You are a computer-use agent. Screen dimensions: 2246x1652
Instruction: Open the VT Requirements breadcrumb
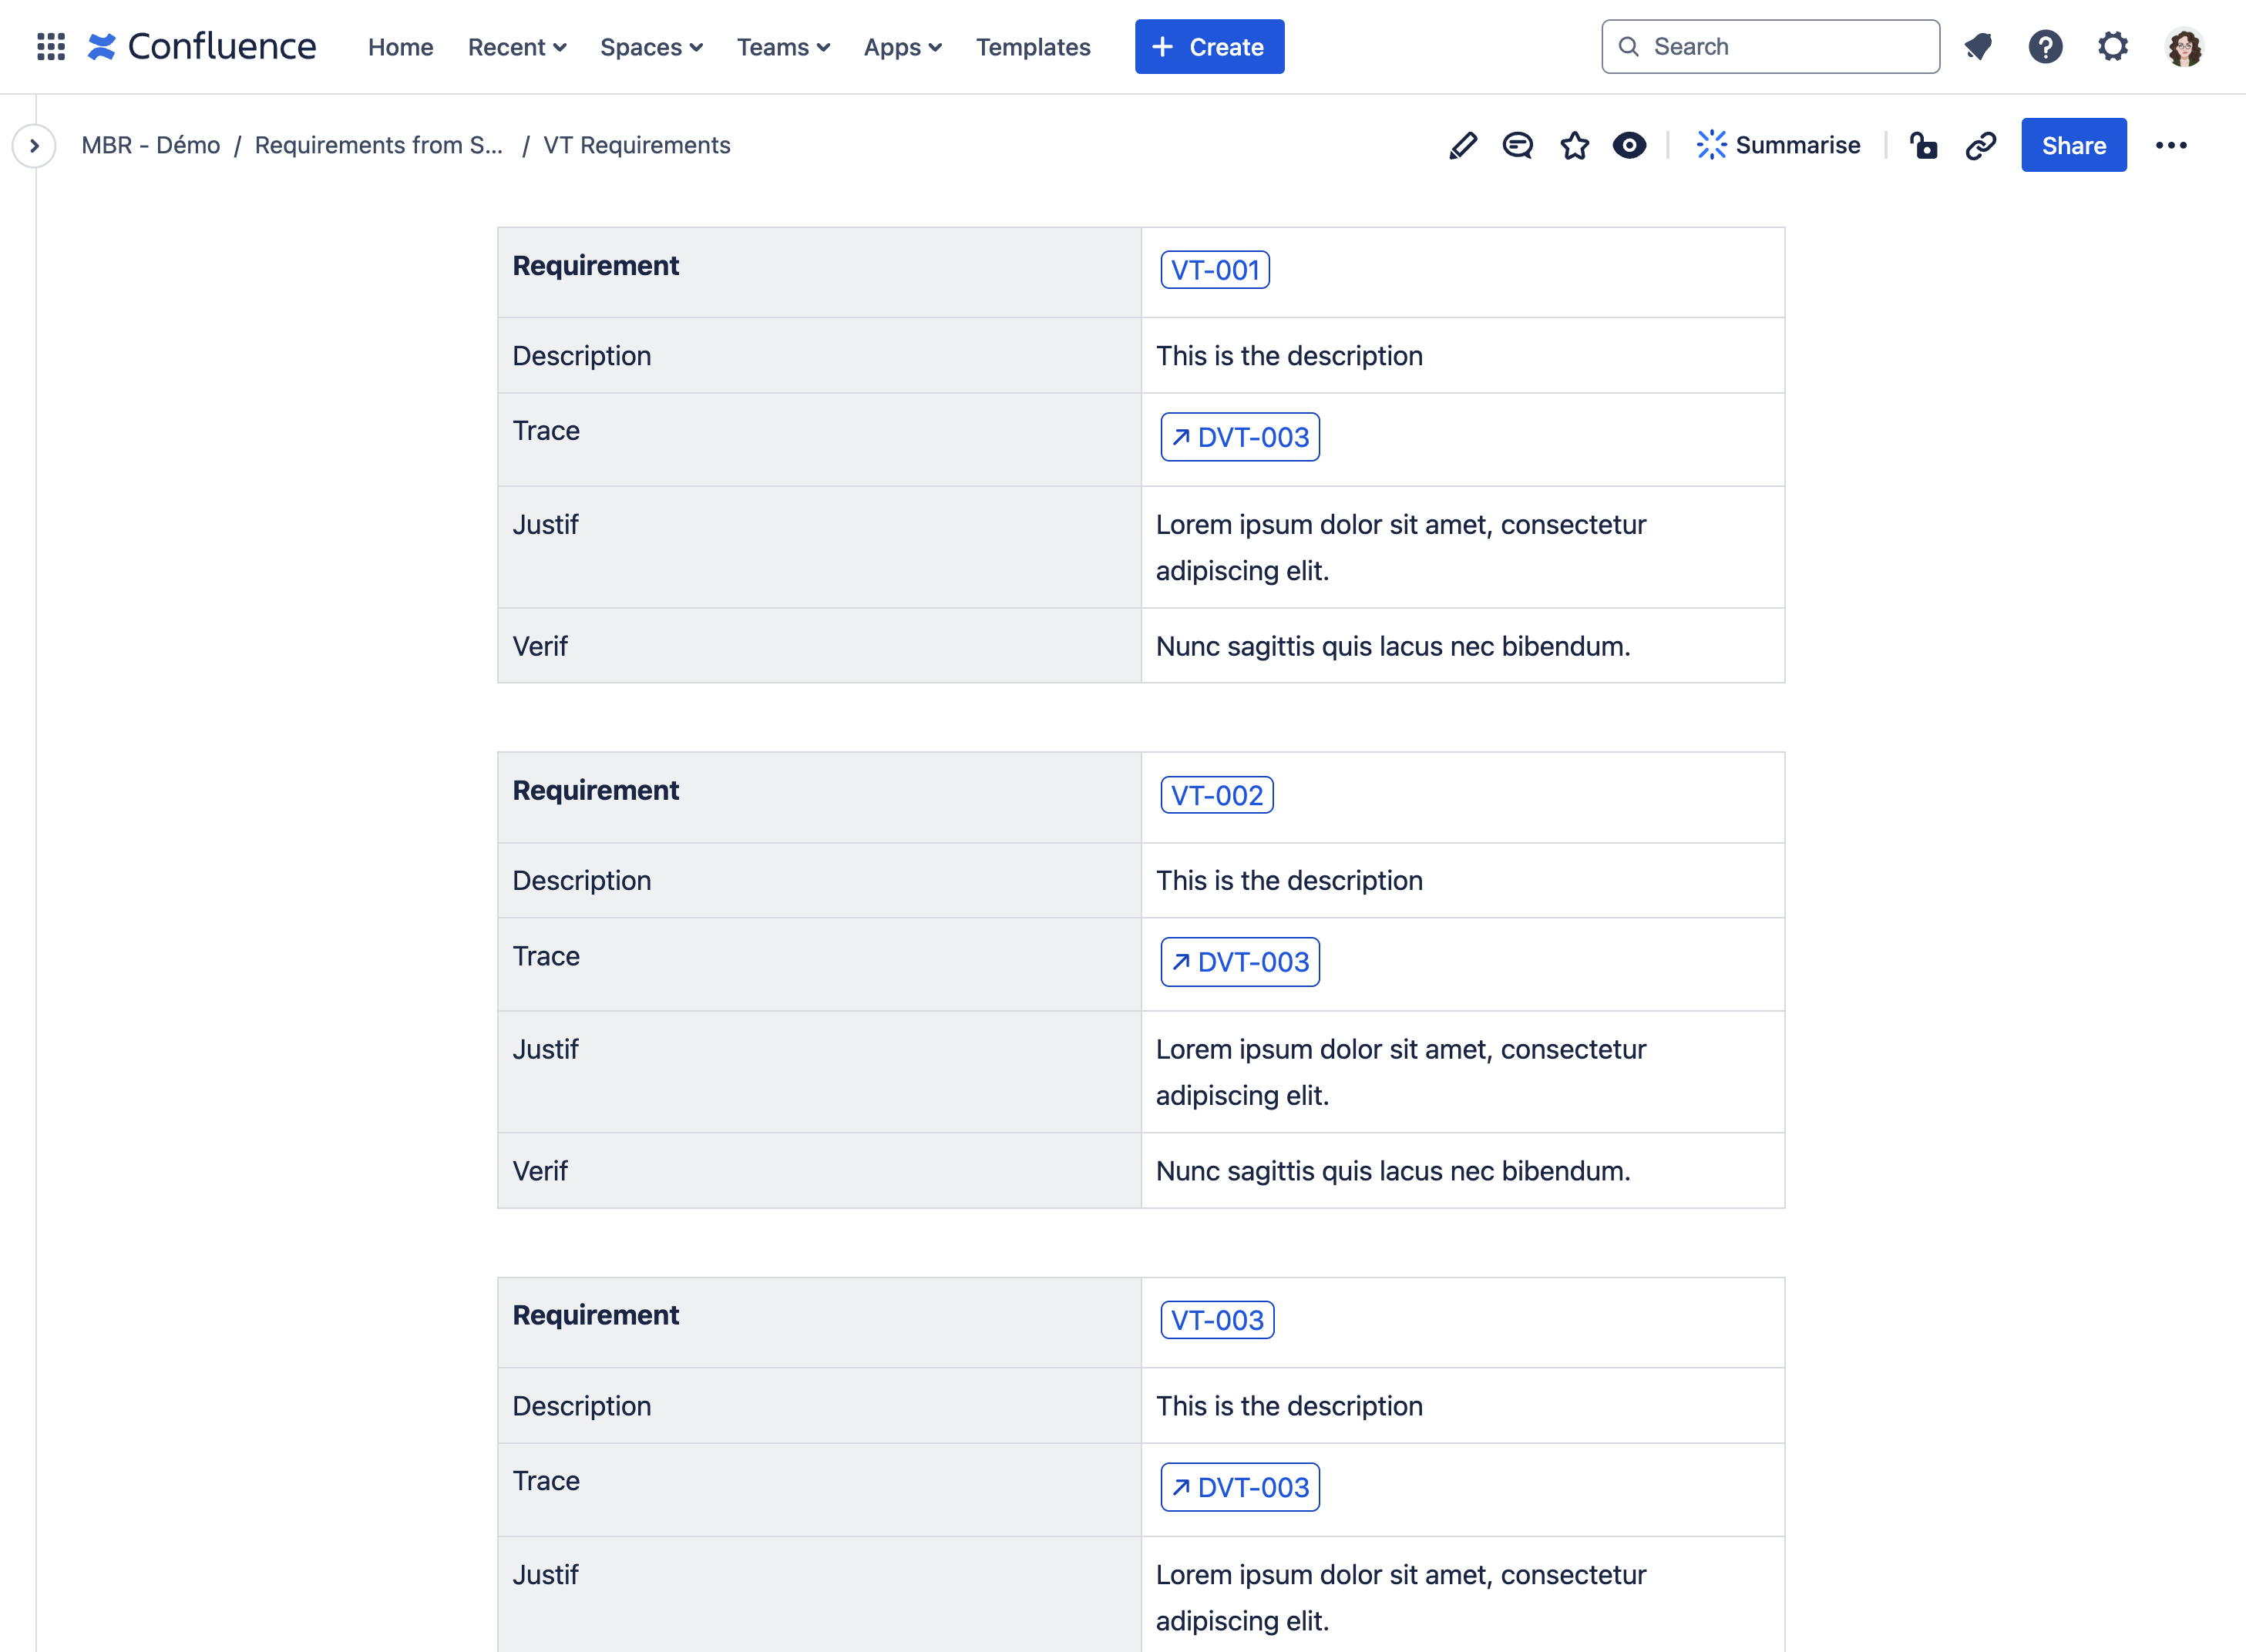click(x=637, y=146)
